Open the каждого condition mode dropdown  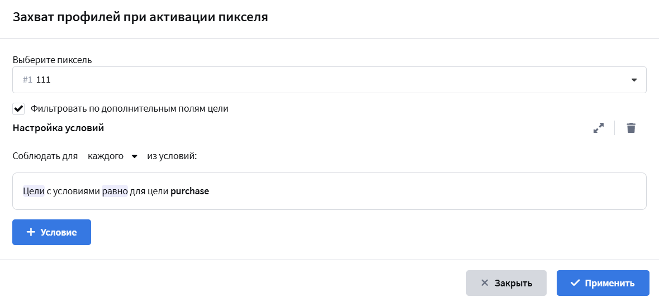point(112,156)
